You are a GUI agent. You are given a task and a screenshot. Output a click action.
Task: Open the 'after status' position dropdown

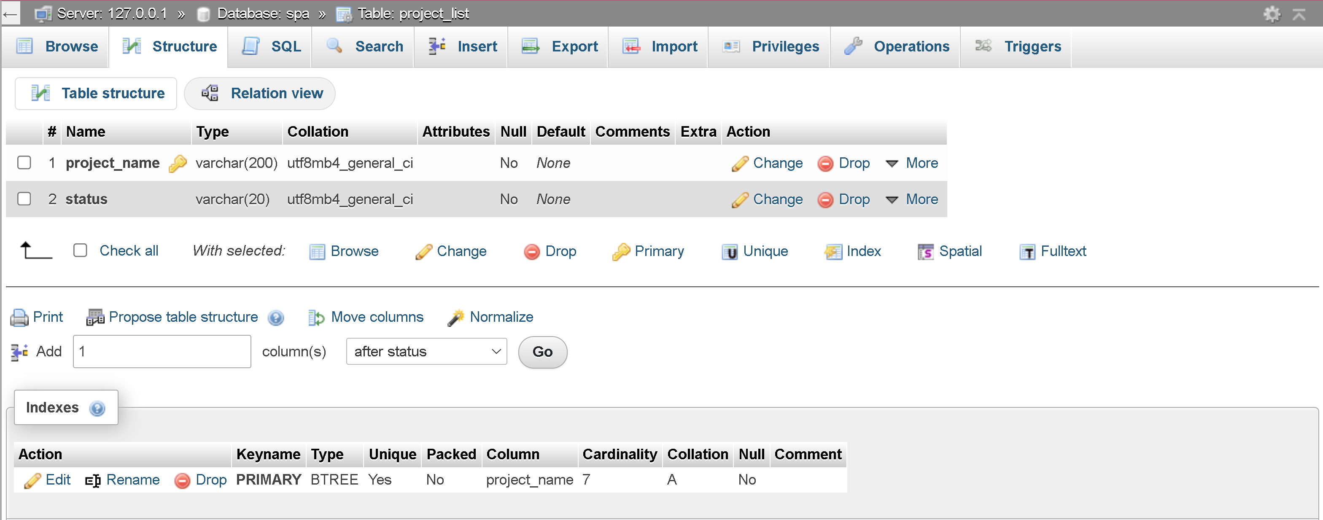pos(426,352)
